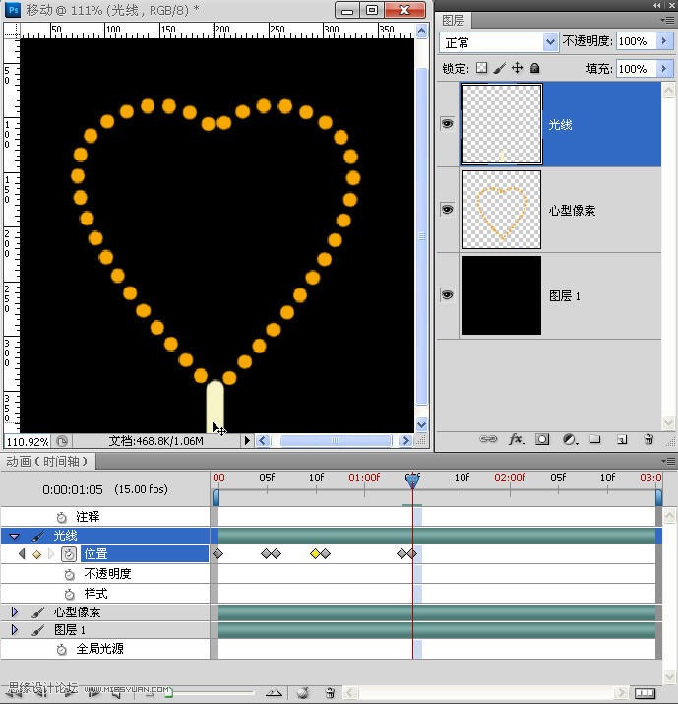678x704 pixels.
Task: Open the 不透明度 slider arrow
Action: click(x=664, y=41)
